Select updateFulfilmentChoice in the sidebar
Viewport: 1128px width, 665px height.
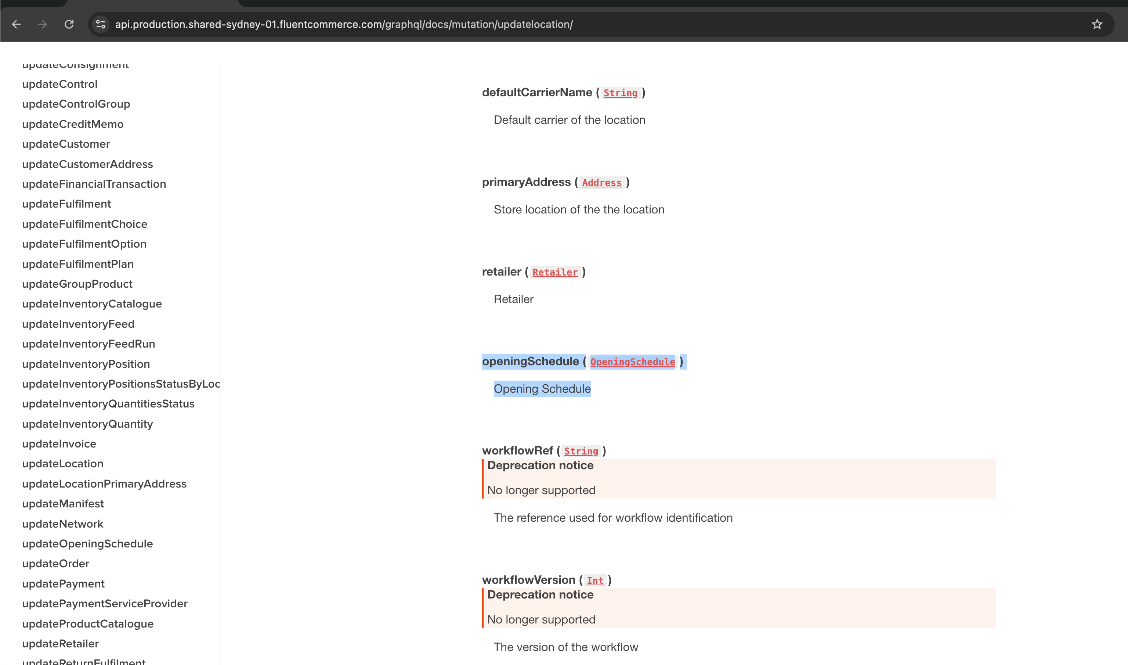[x=84, y=224]
